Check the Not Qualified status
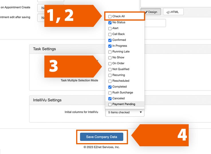The height and width of the screenshot is (154, 211). [110, 69]
